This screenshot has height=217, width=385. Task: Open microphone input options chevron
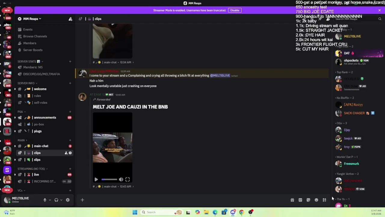tap(50, 200)
